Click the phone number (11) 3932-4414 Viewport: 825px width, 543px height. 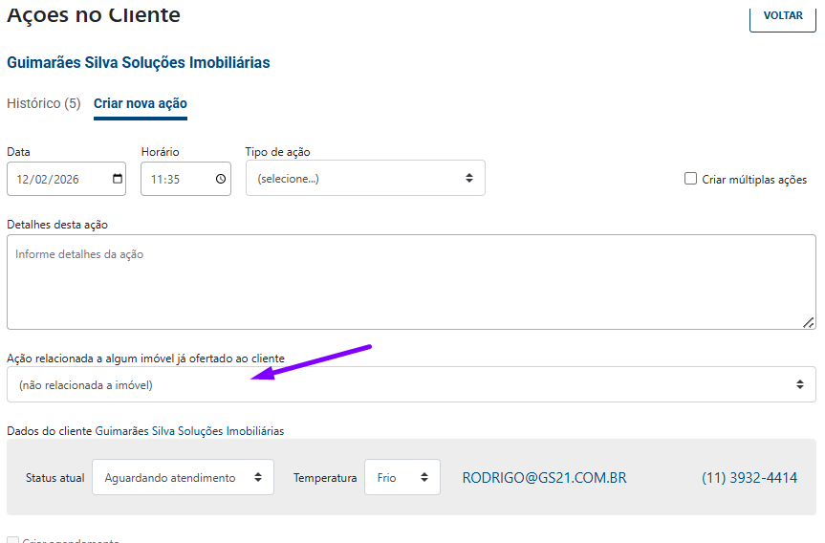pyautogui.click(x=749, y=478)
